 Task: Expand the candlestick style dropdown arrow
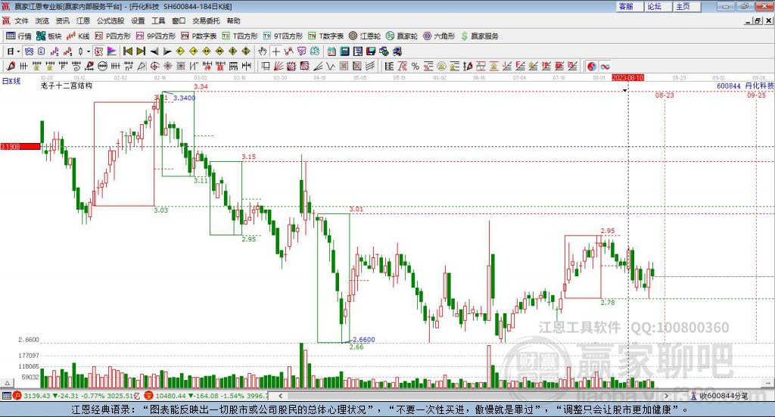tap(89, 51)
